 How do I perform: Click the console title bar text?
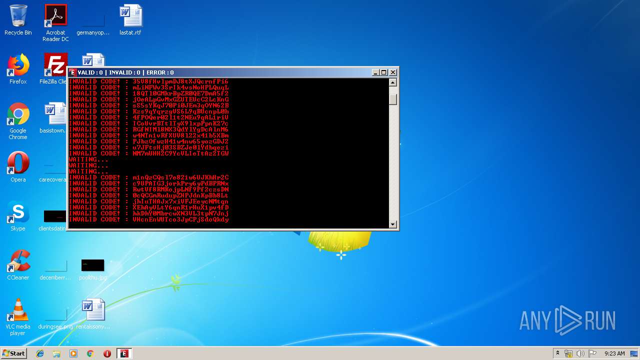[125, 72]
